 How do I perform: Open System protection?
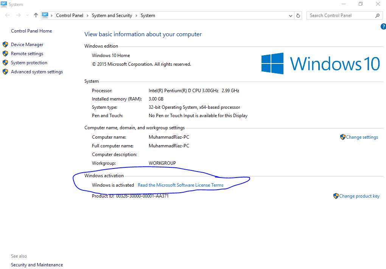click(x=29, y=63)
